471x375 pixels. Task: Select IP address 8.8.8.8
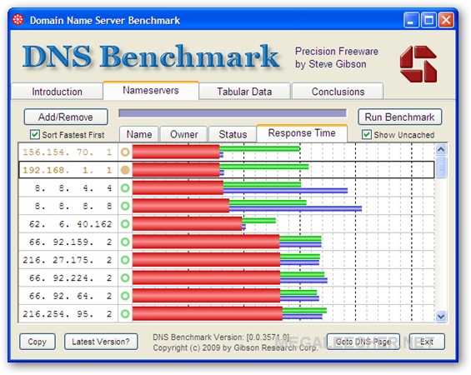[73, 206]
